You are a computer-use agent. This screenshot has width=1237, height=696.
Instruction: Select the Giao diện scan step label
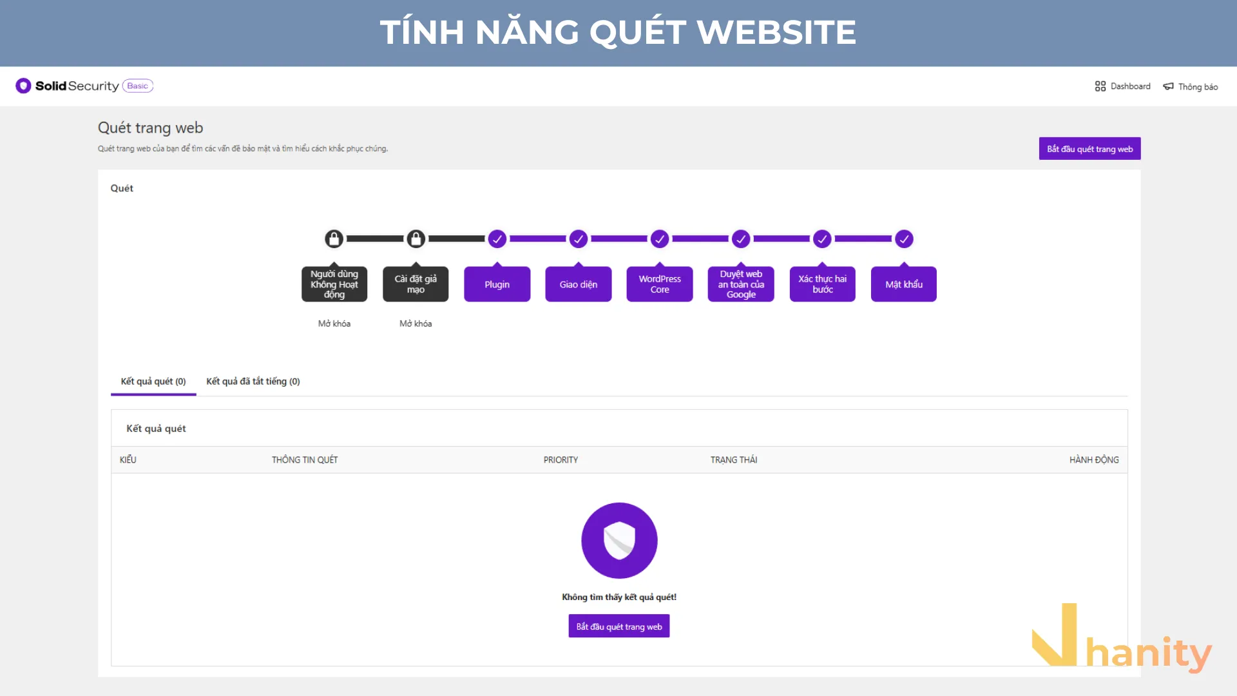point(579,284)
